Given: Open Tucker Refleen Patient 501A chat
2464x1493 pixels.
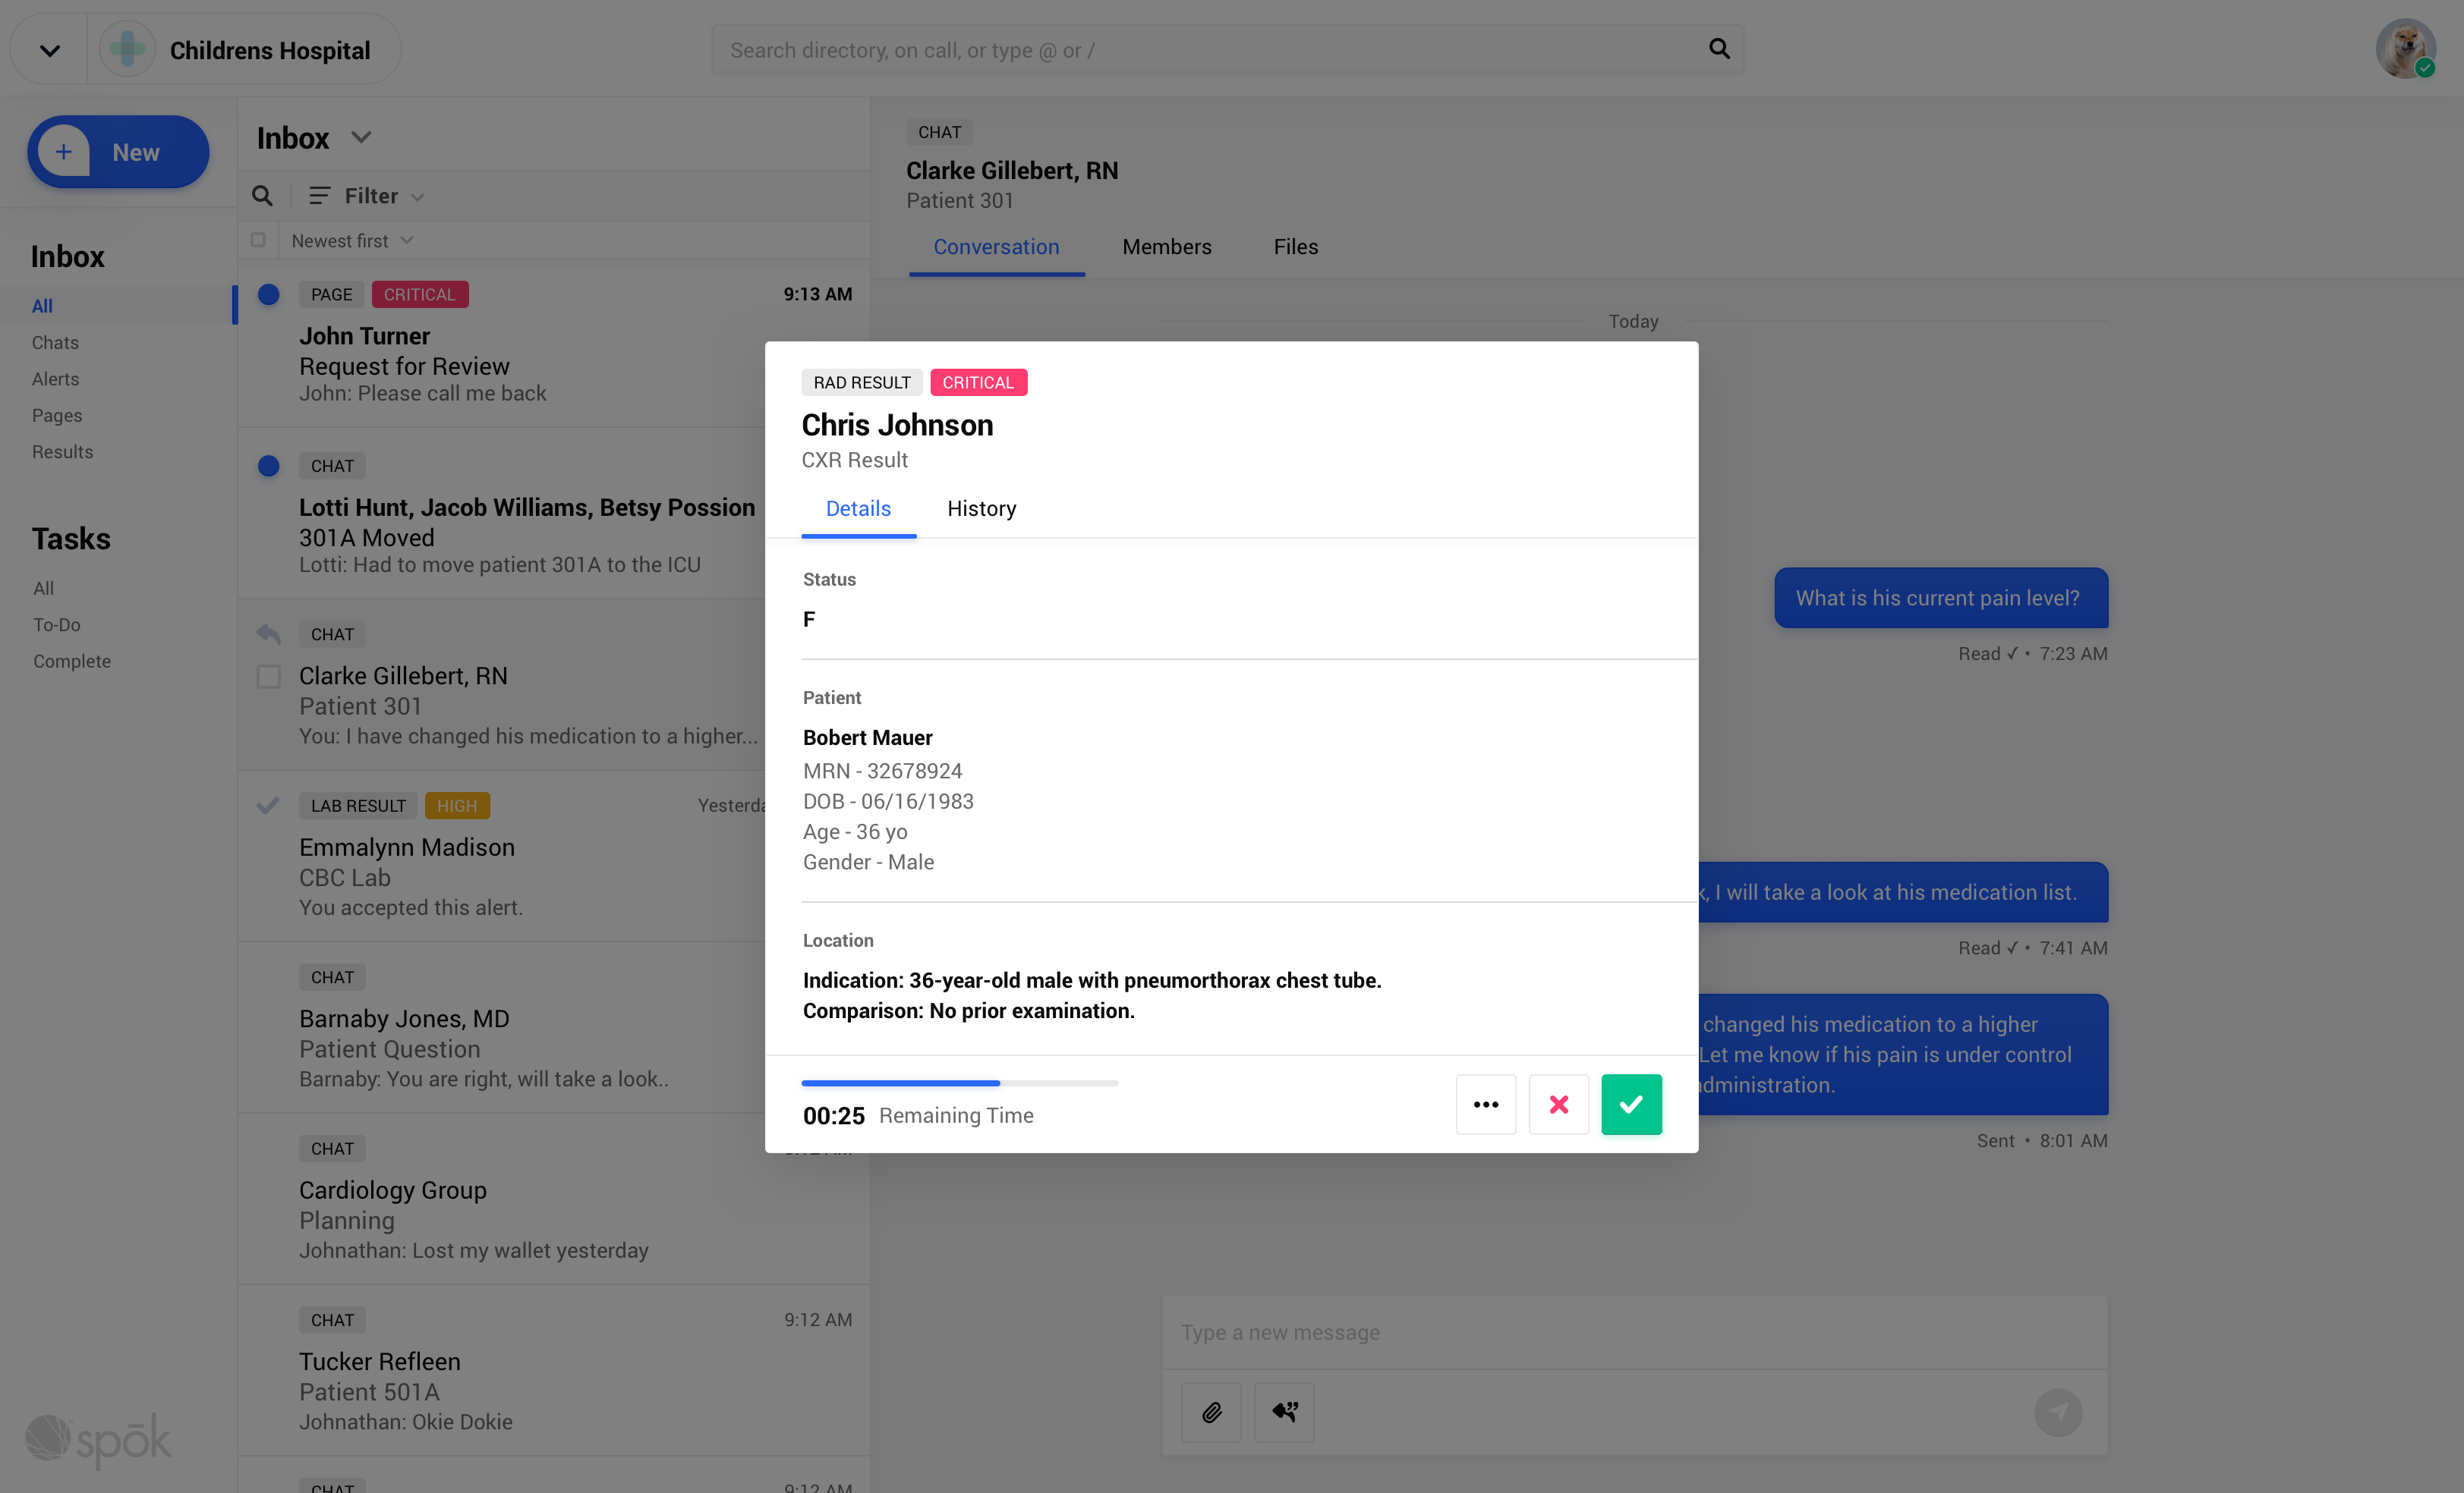Looking at the screenshot, I should point(553,1371).
